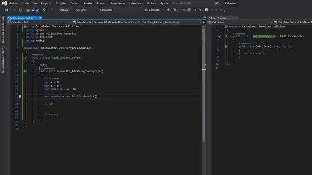Click the highlighted AdditionService class name
Screen dimensions: 312x175
264,36
